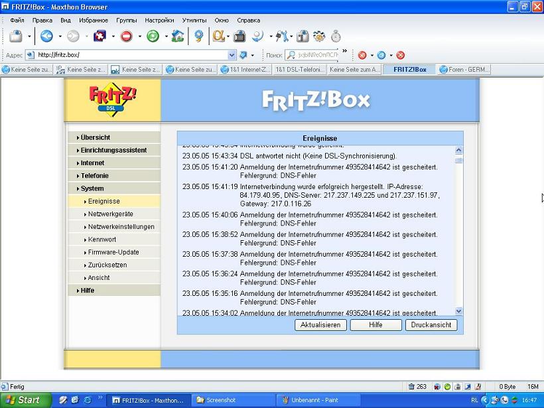Click the Aktualisieren button

click(x=320, y=324)
